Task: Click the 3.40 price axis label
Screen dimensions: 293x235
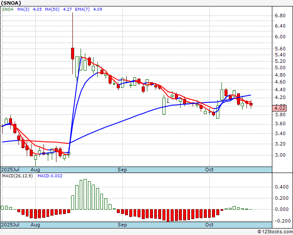Action: coord(281,133)
